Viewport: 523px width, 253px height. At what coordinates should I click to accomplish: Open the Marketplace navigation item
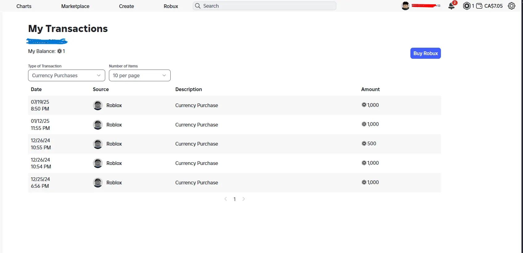pos(75,6)
